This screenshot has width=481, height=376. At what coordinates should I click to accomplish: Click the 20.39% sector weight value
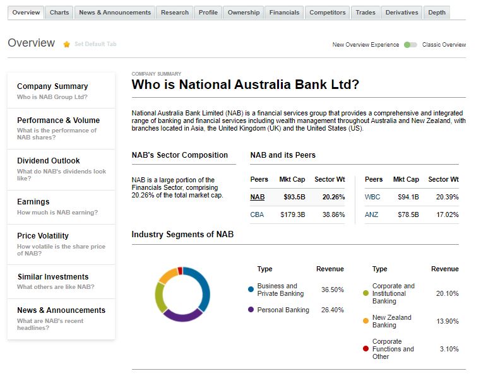click(x=448, y=197)
